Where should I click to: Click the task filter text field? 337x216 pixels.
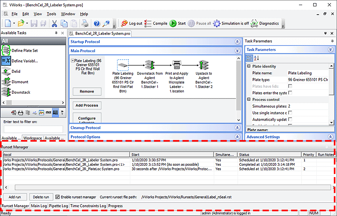pos(33,129)
